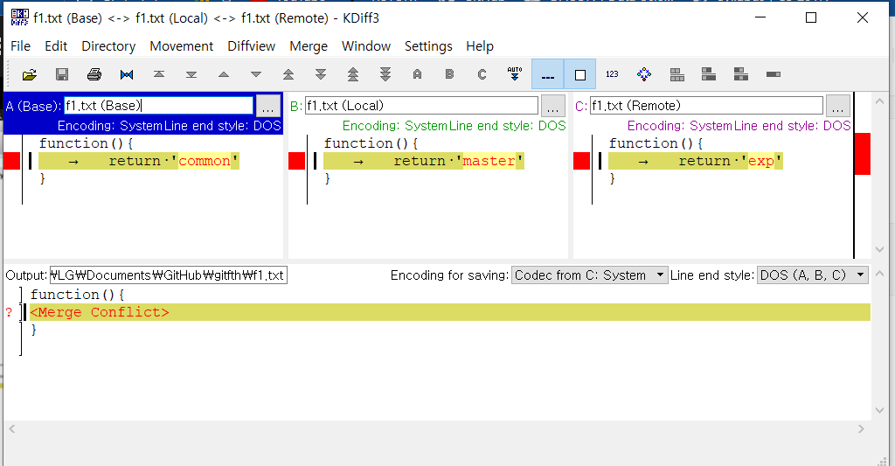
Task: Toggle the '---' show space and tab characters button
Action: pos(547,74)
